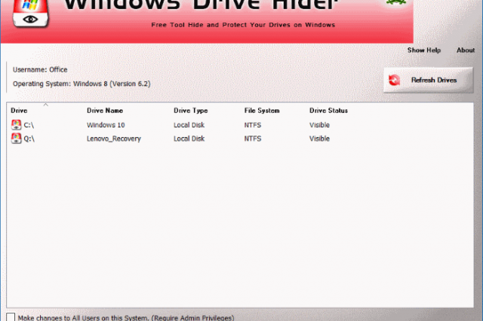Click NTFS in the Lenovo_Recovery row

coord(253,139)
